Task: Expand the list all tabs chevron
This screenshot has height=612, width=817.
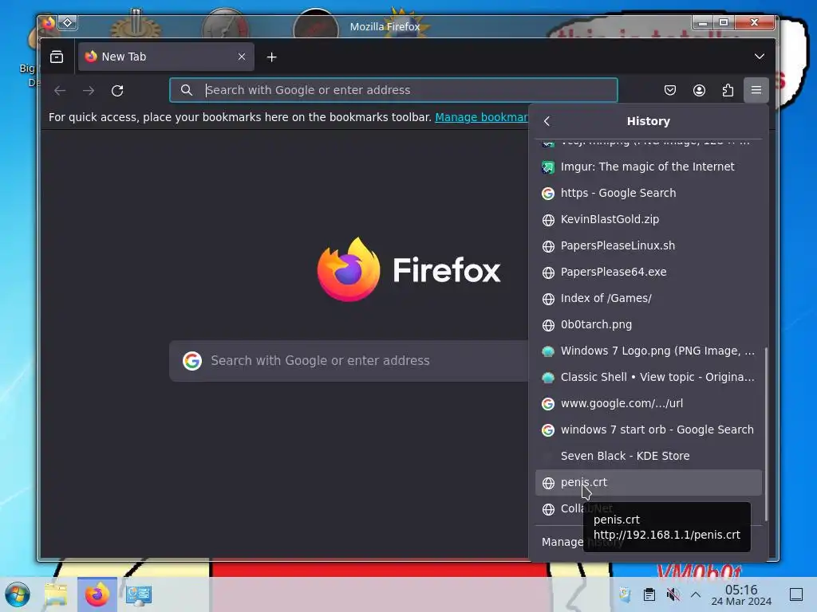Action: [760, 57]
